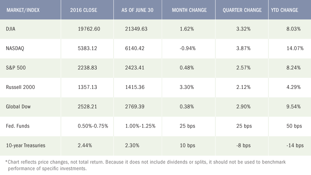
Task: Select the Russell 2000 row label
Action: 20,87
